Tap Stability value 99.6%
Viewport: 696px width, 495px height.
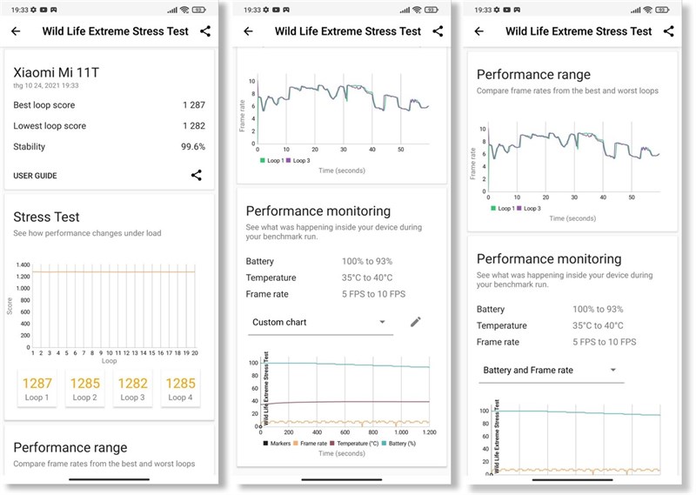[x=193, y=147]
